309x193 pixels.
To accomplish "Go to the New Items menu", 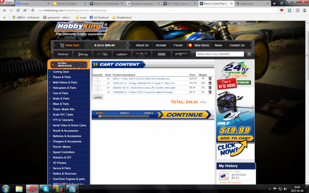I will [x=201, y=45].
